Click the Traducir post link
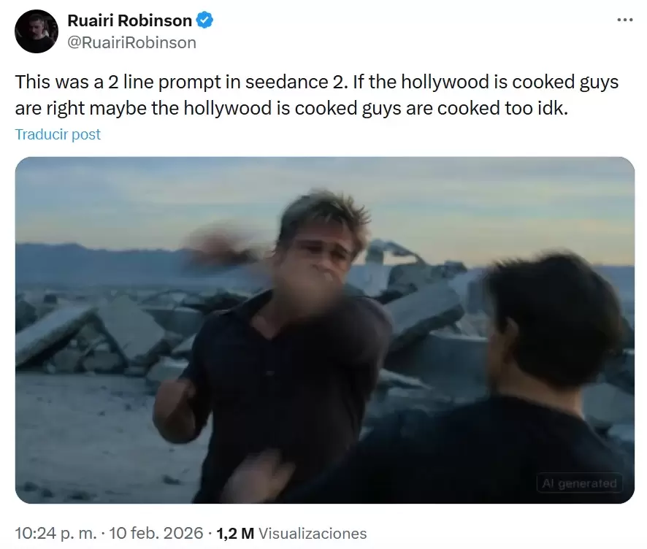Image resolution: width=647 pixels, height=549 pixels. (x=58, y=134)
